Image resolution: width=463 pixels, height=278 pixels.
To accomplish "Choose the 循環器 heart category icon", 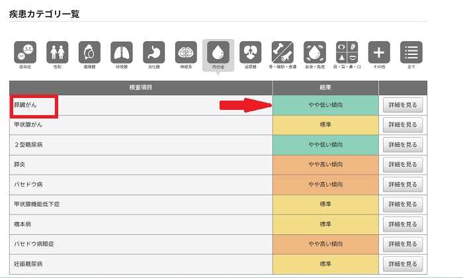I will [x=89, y=52].
